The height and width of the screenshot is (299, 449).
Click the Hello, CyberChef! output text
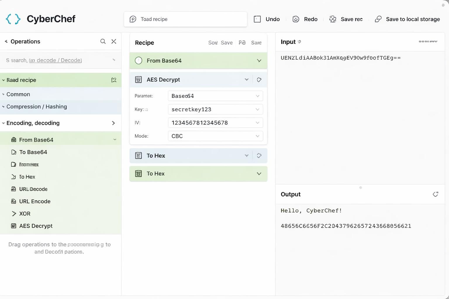311,211
